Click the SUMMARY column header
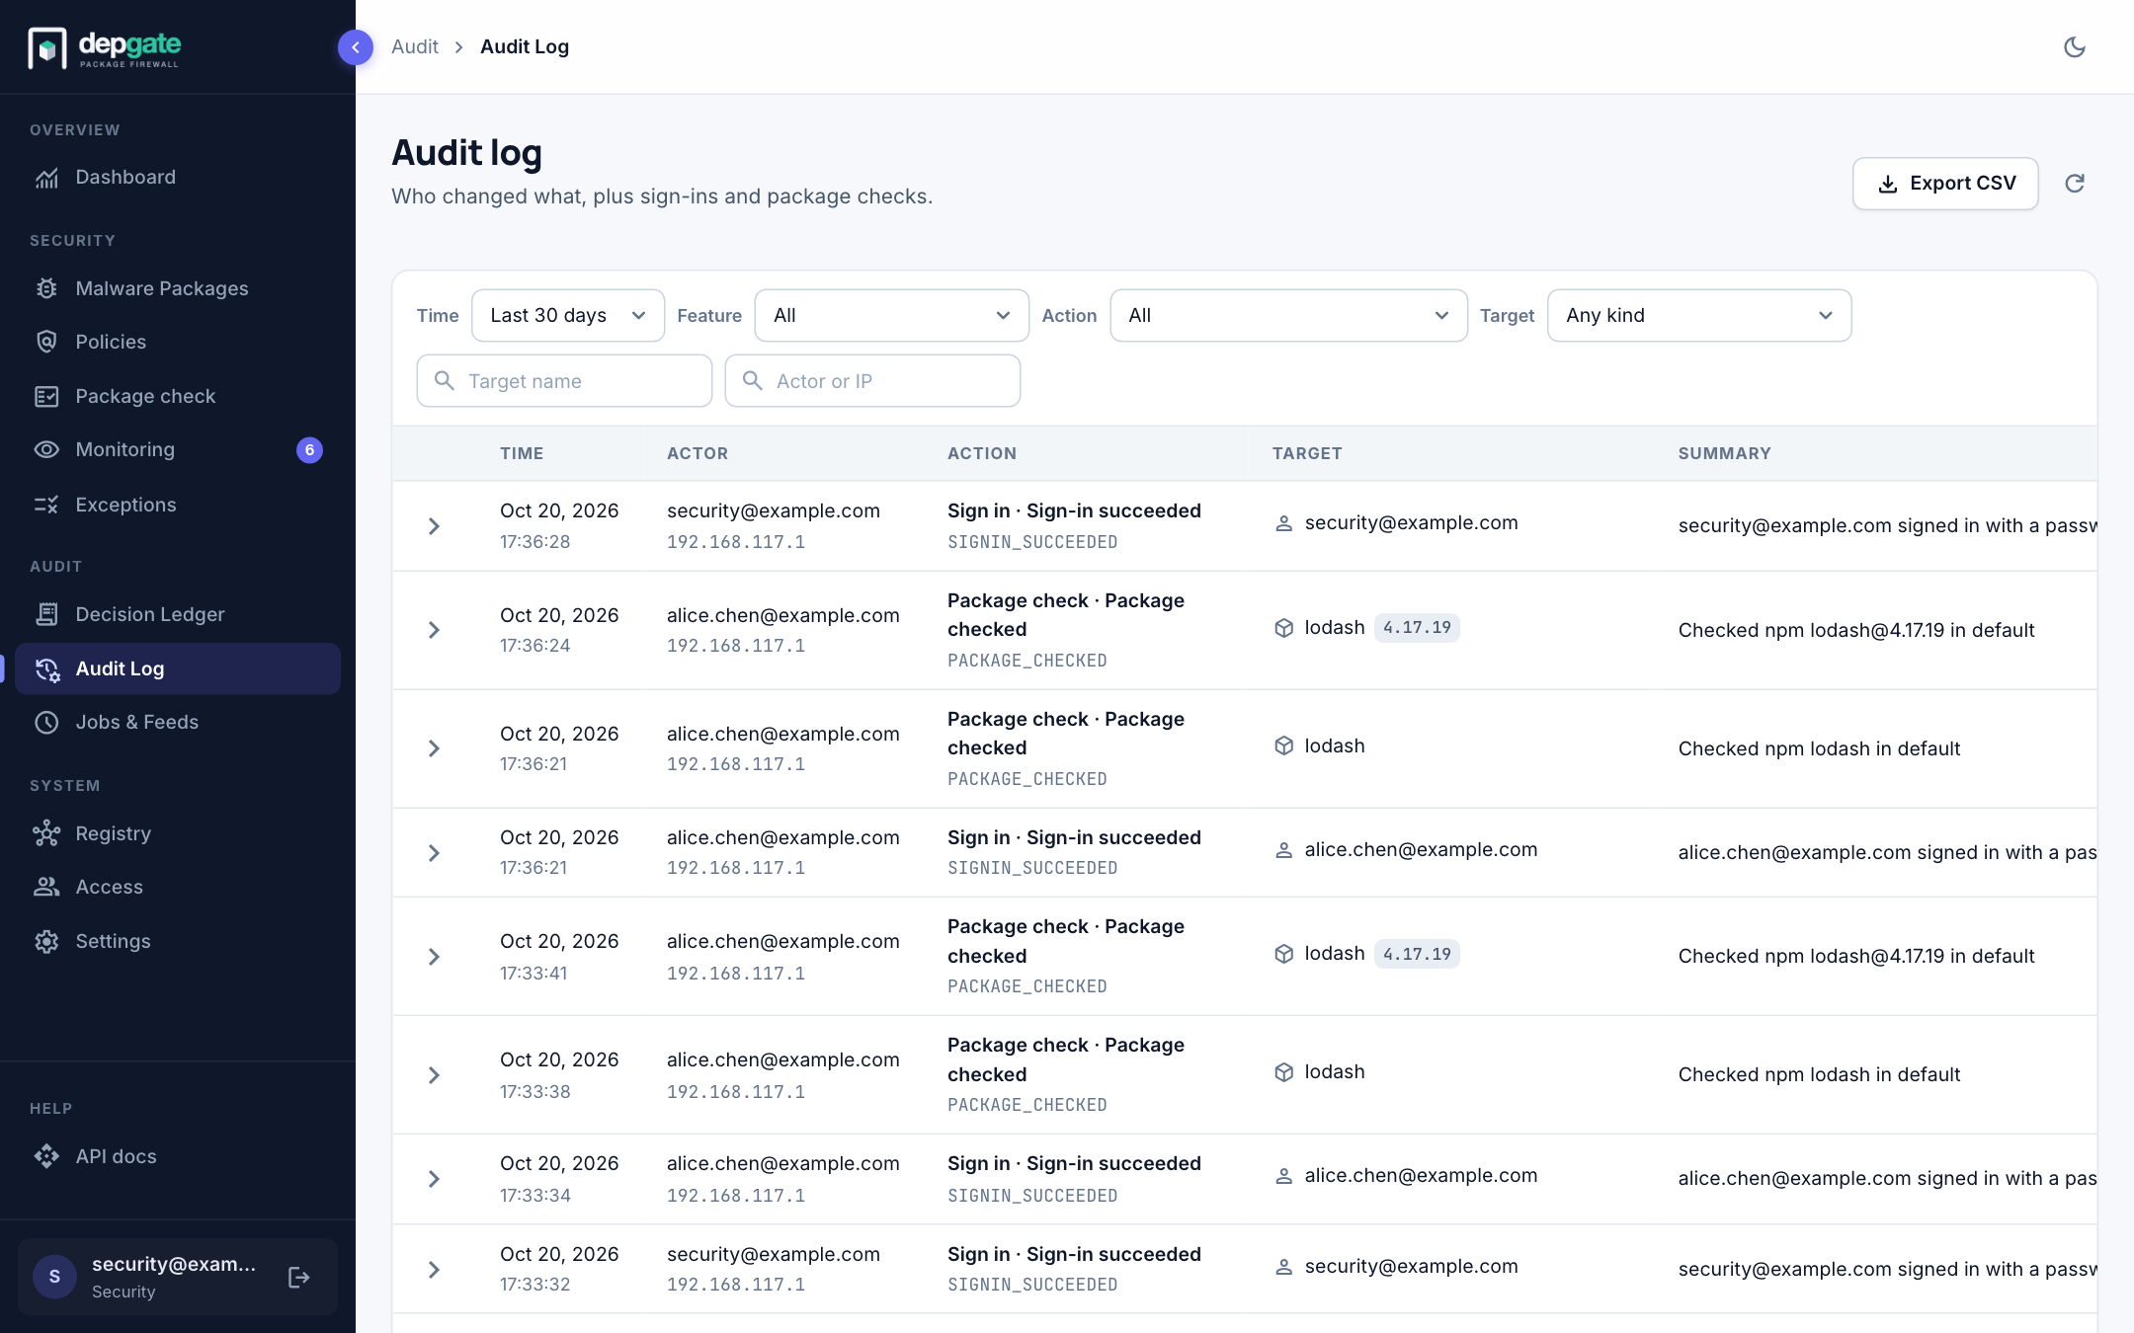The width and height of the screenshot is (2134, 1333). click(1725, 453)
